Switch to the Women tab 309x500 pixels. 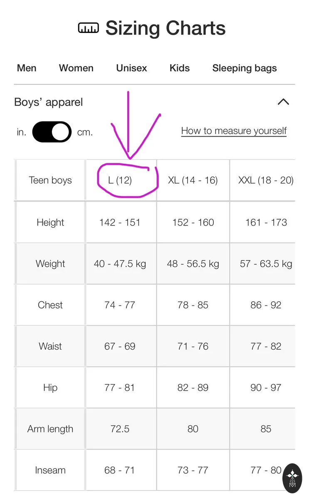pos(76,68)
